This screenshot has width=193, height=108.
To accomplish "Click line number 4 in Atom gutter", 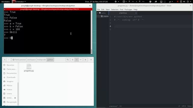I will pos(110,26).
